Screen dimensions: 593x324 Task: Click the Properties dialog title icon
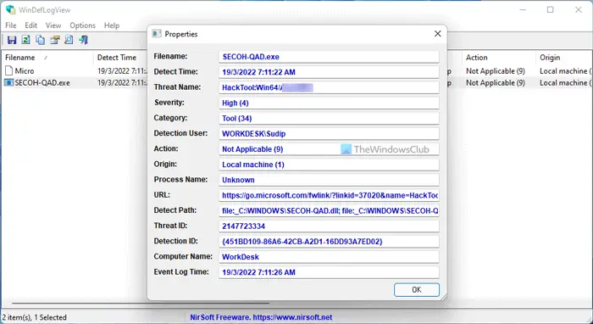point(157,34)
